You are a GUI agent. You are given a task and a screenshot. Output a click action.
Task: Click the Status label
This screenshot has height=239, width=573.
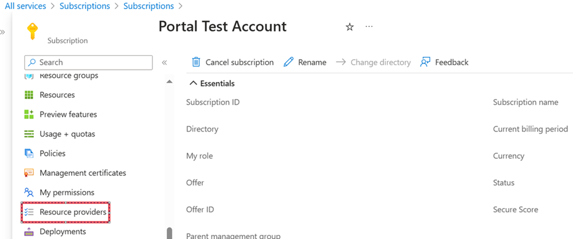504,183
